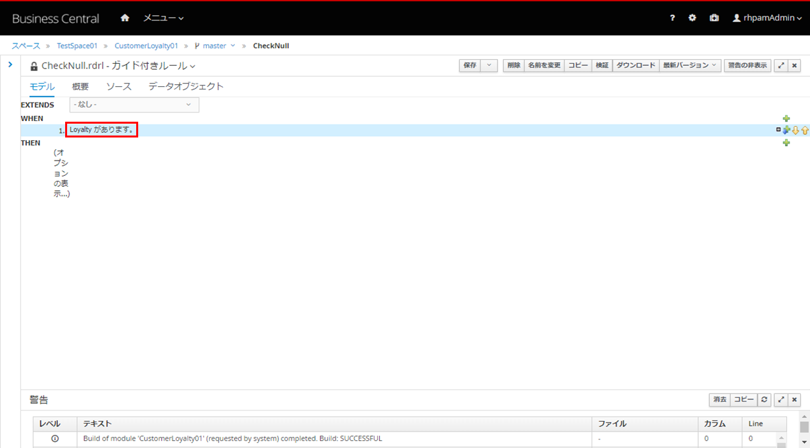The image size is (810, 448).
Task: Click the Build SUCCESSFUL alert message
Action: (232, 438)
